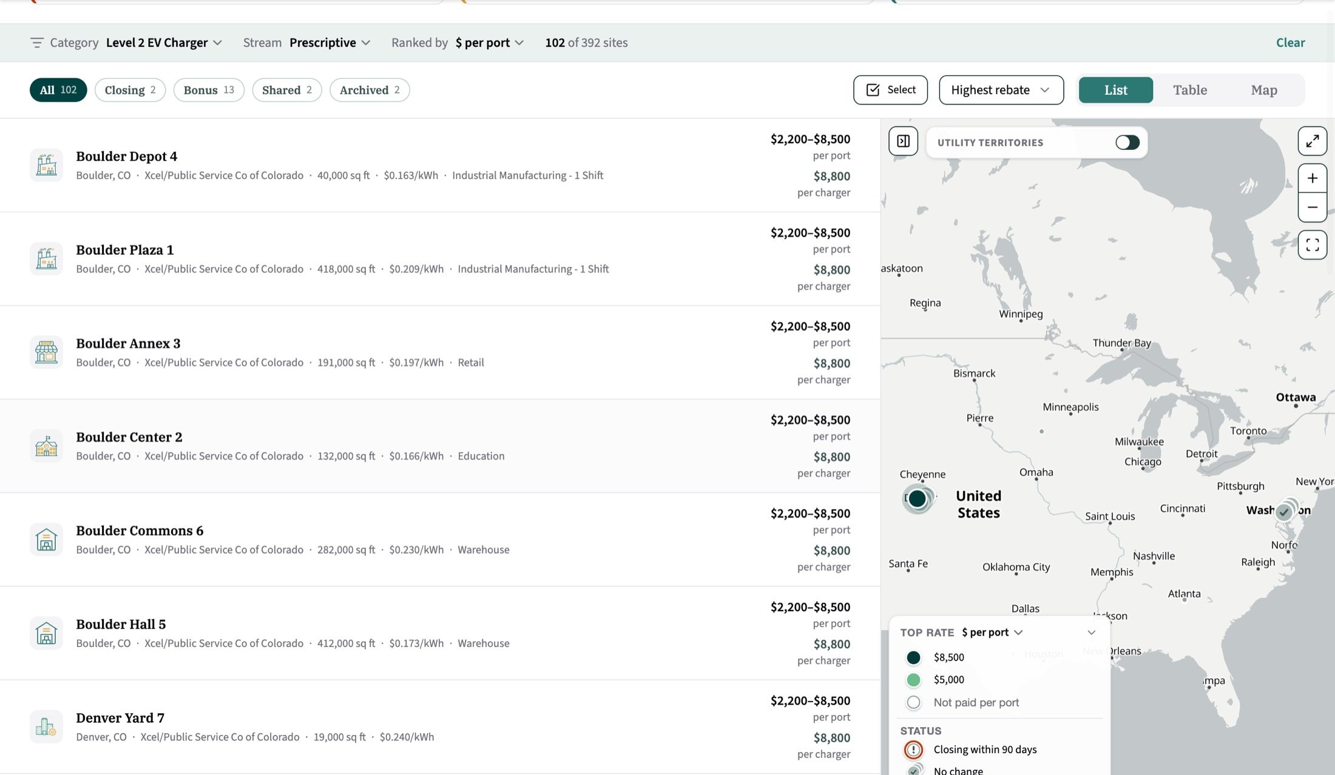Select the Shared 2 filter chip
This screenshot has width=1335, height=775.
[287, 90]
